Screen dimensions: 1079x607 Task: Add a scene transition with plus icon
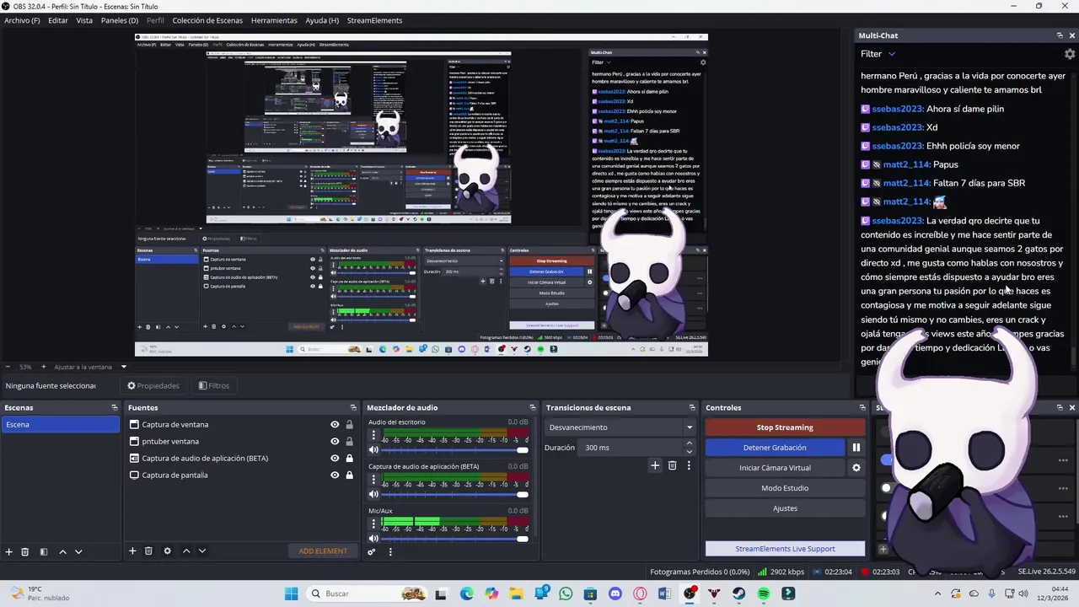[x=655, y=465]
